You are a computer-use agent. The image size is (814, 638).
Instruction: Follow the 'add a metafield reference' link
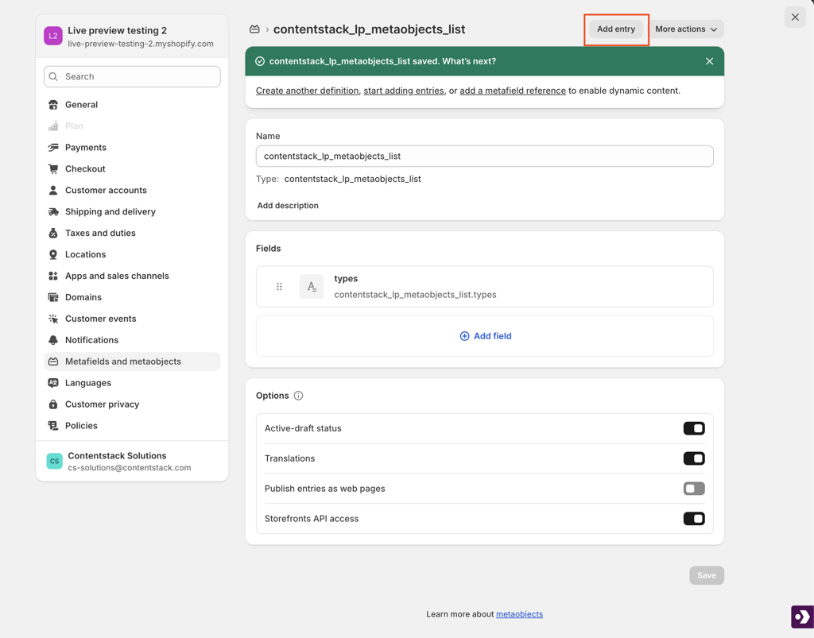[513, 91]
